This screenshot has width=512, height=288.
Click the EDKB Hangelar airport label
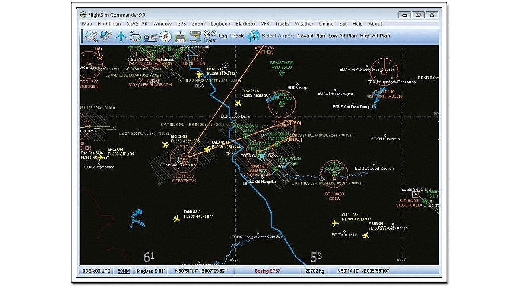click(262, 182)
